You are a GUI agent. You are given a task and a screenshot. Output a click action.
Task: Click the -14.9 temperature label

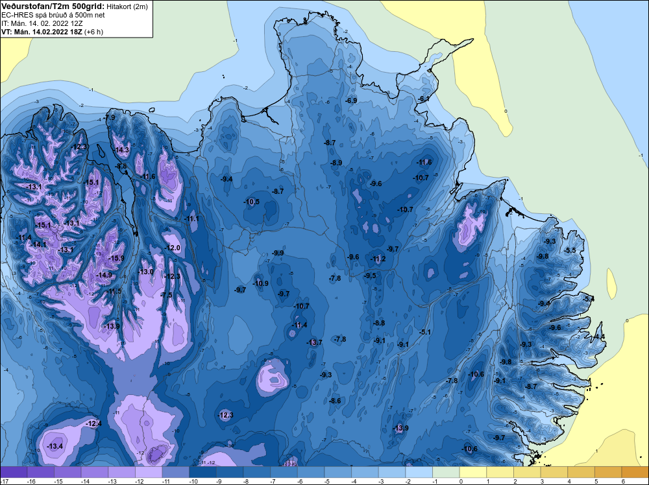[x=104, y=275]
